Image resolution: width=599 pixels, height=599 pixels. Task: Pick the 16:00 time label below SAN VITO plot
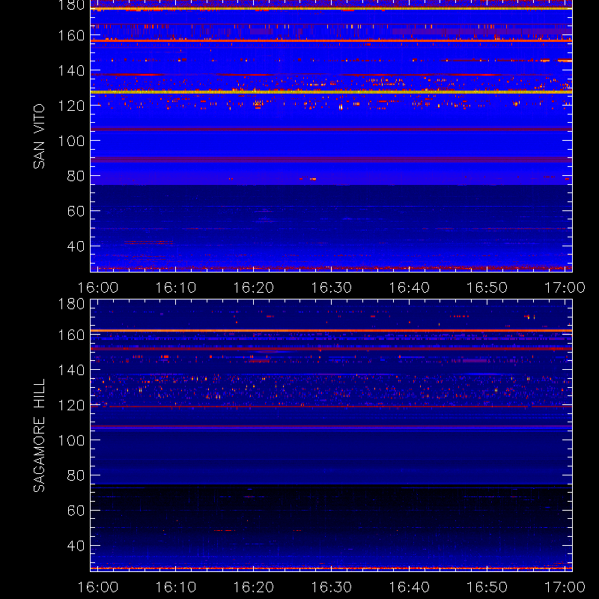98,288
